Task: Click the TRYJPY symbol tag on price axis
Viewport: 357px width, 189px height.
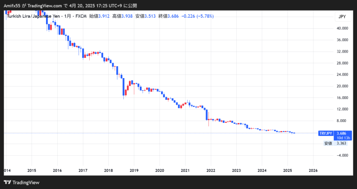Action: [326, 133]
